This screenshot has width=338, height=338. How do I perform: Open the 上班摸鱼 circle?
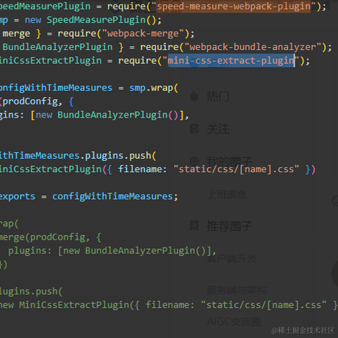(227, 195)
